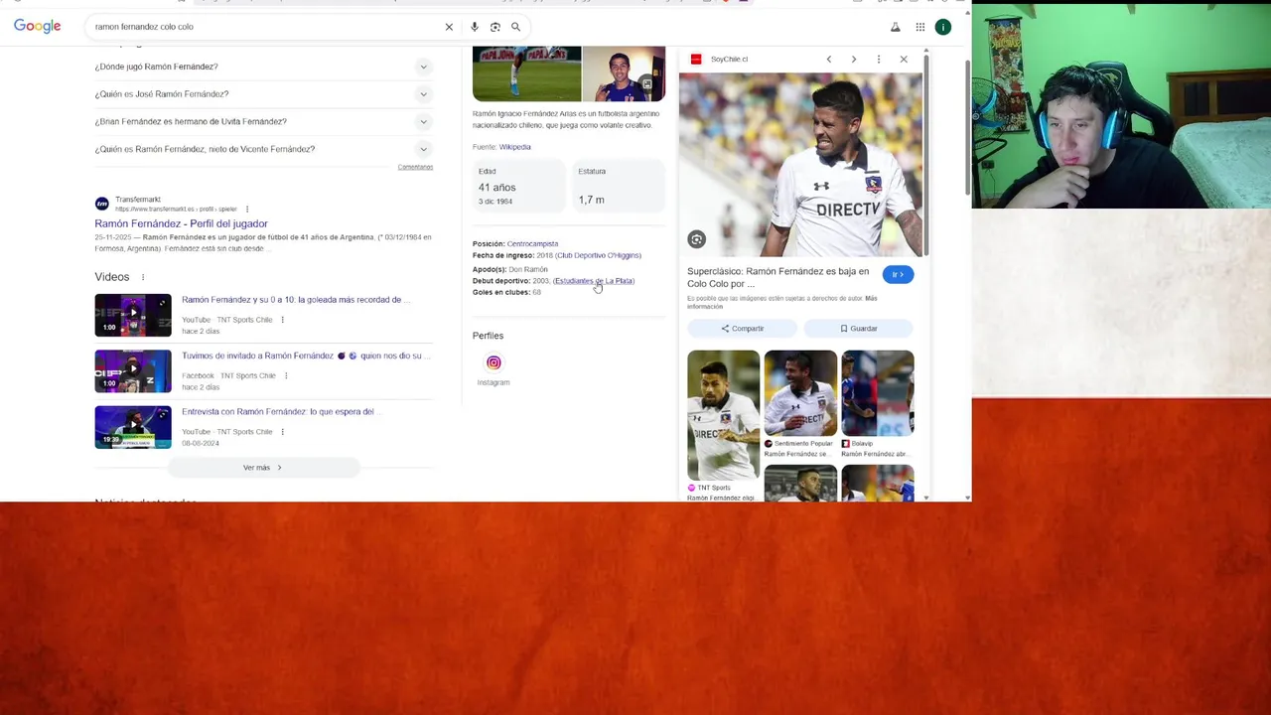Viewport: 1271px width, 715px height.
Task: Open 'Entrevista con Ramón Fernández' video title
Action: [x=280, y=411]
